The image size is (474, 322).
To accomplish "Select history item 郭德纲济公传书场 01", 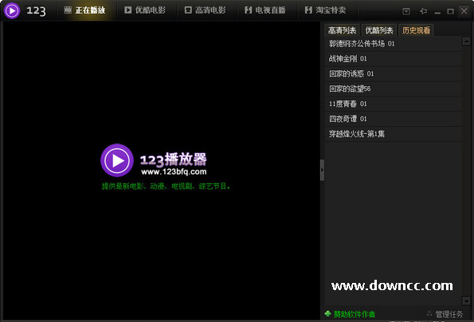I will (394, 44).
